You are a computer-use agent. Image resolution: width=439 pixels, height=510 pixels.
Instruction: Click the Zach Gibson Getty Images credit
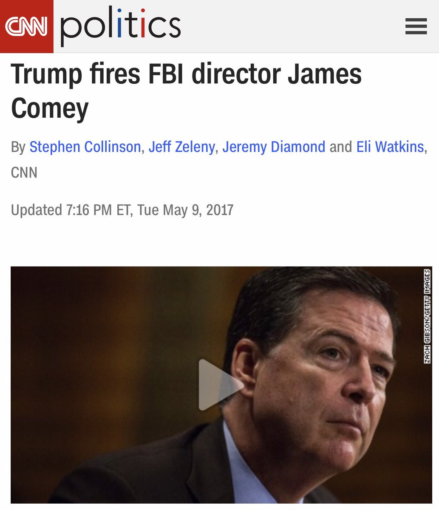tap(427, 316)
